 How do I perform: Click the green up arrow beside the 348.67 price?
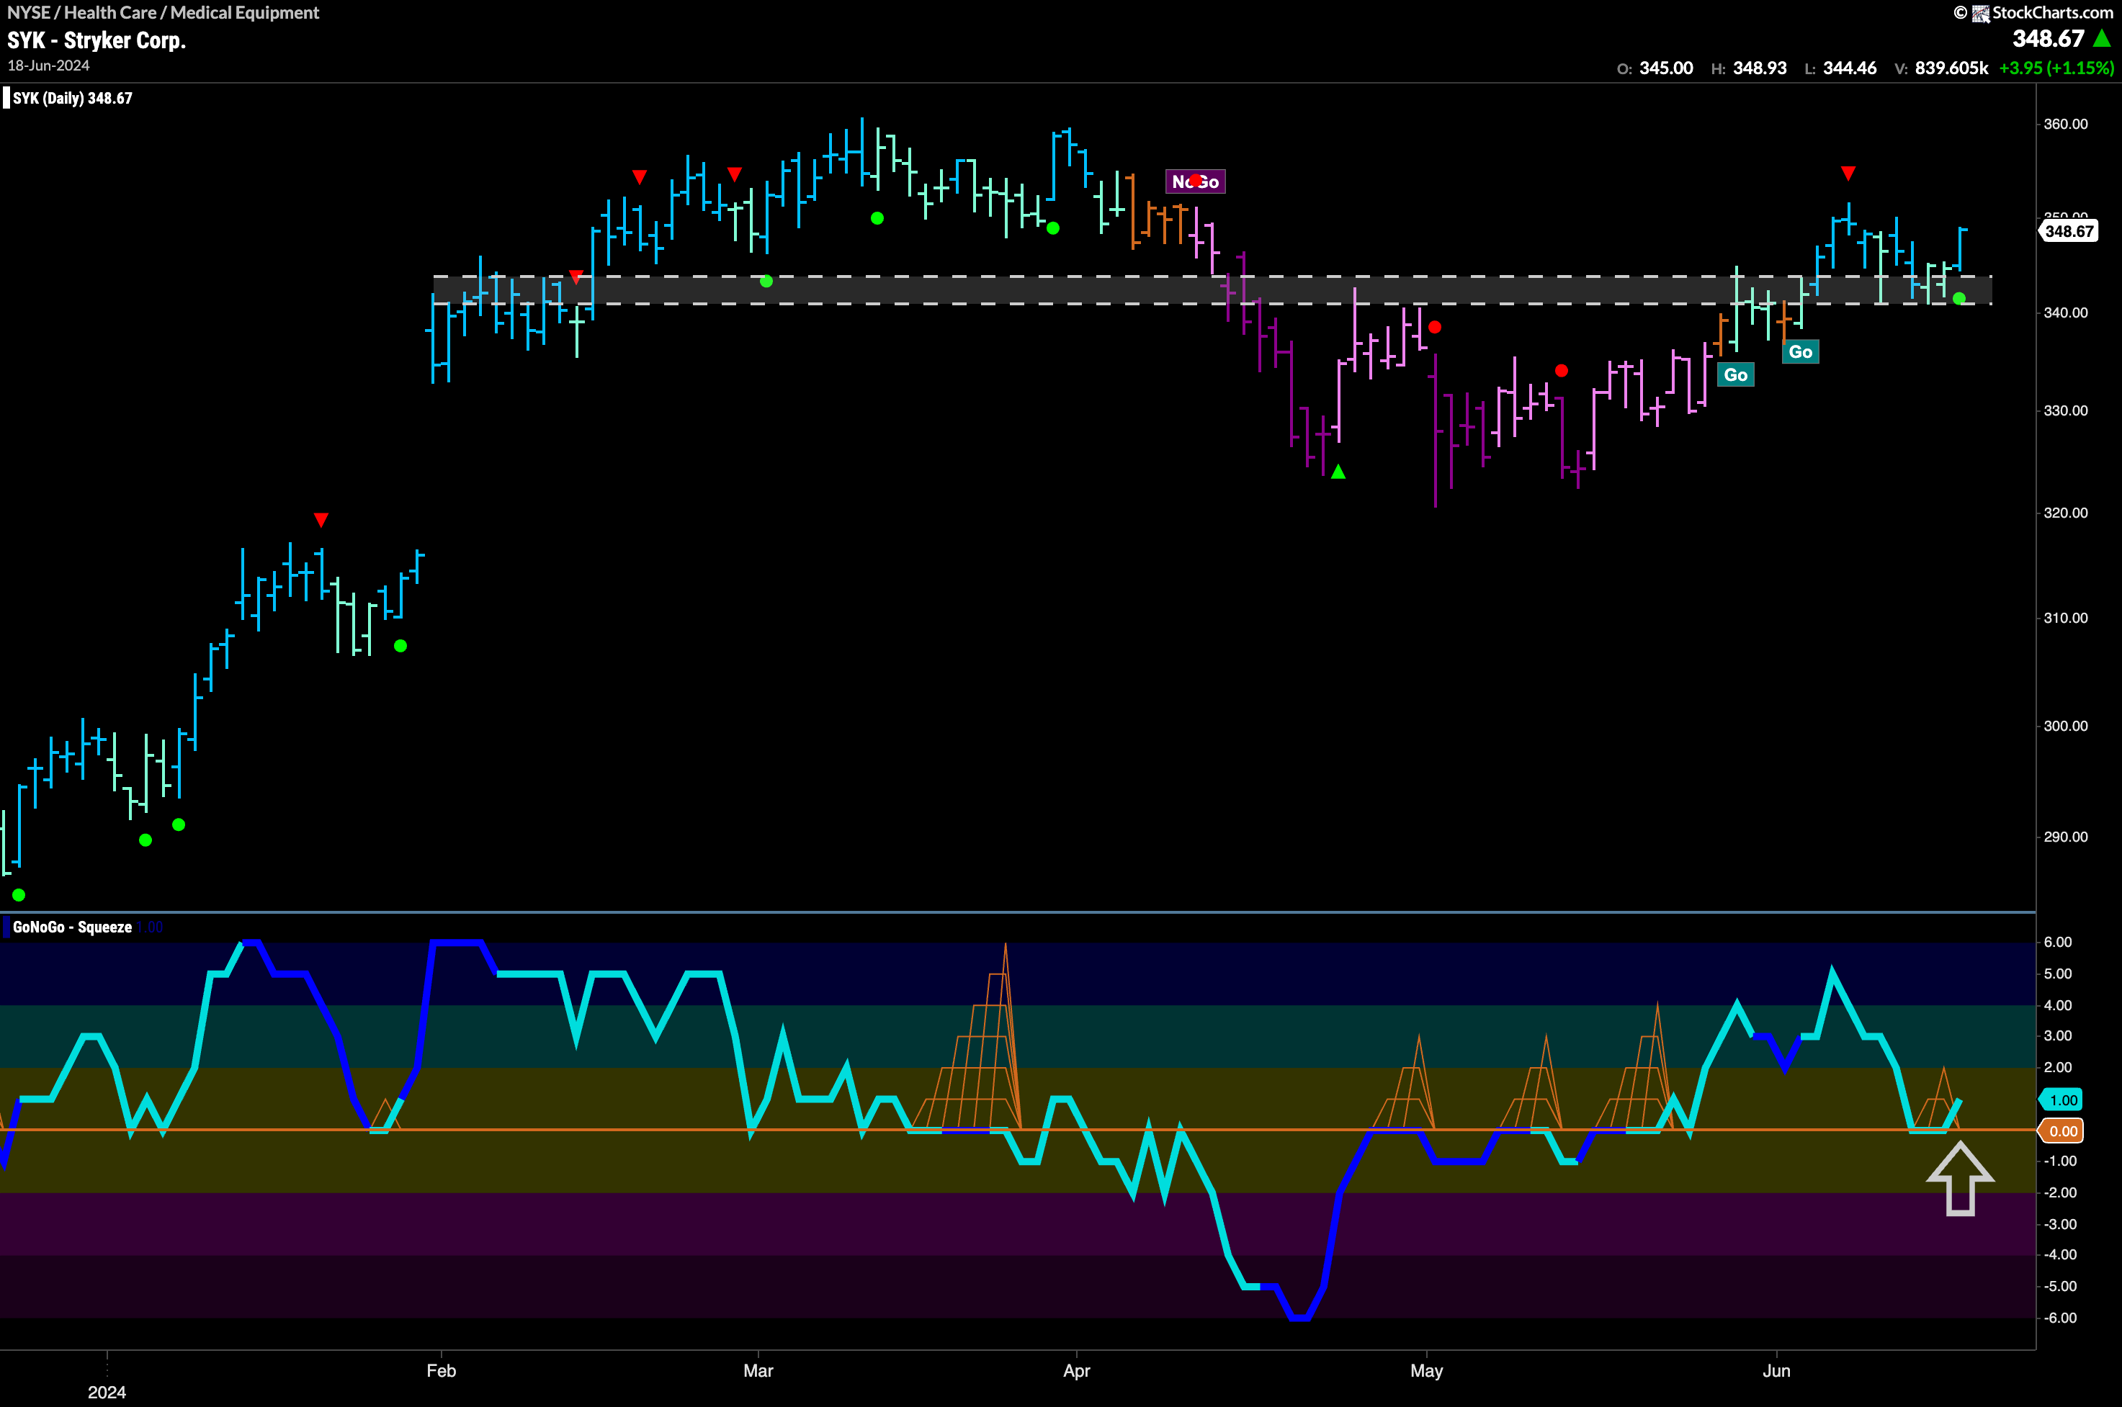coord(2101,39)
